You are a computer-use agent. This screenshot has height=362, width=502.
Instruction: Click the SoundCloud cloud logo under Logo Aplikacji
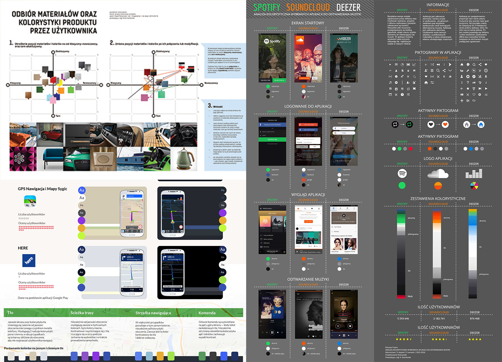[438, 174]
